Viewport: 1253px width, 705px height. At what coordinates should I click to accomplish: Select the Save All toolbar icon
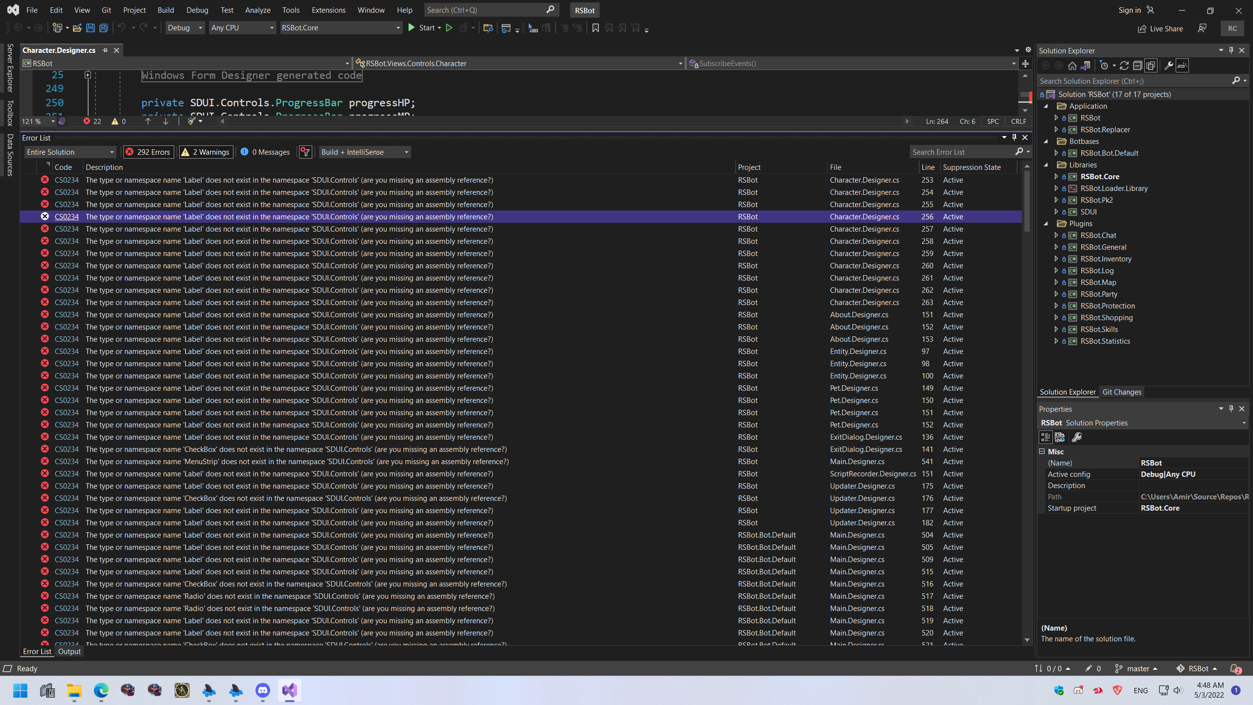[103, 28]
